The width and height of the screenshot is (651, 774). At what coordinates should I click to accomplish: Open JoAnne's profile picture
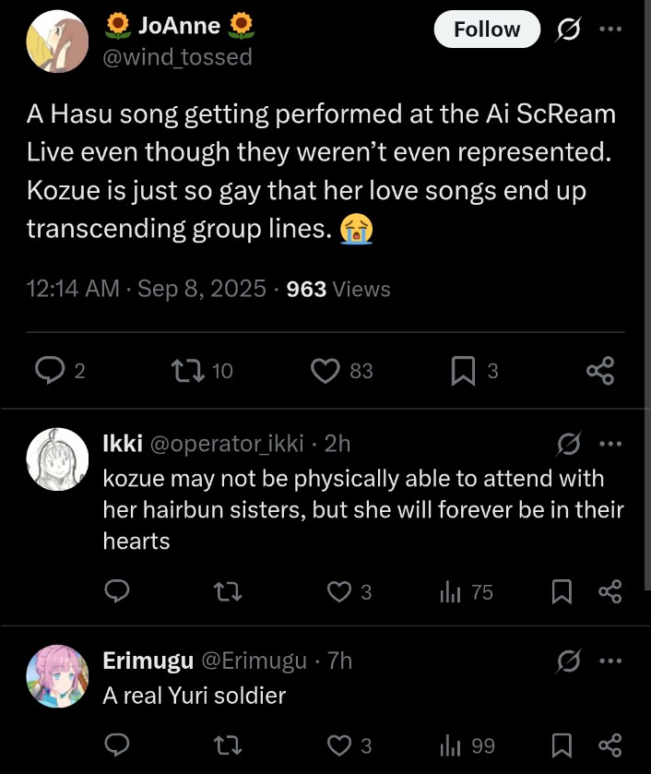click(57, 42)
